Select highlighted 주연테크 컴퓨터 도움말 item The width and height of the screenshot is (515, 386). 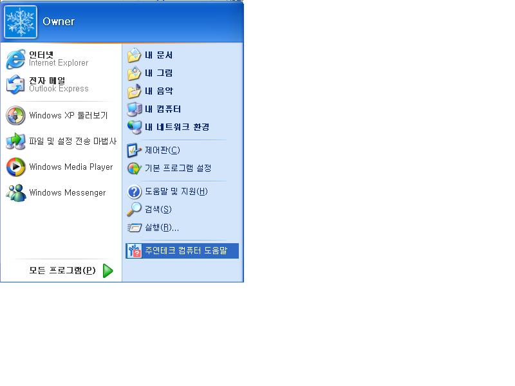182,251
